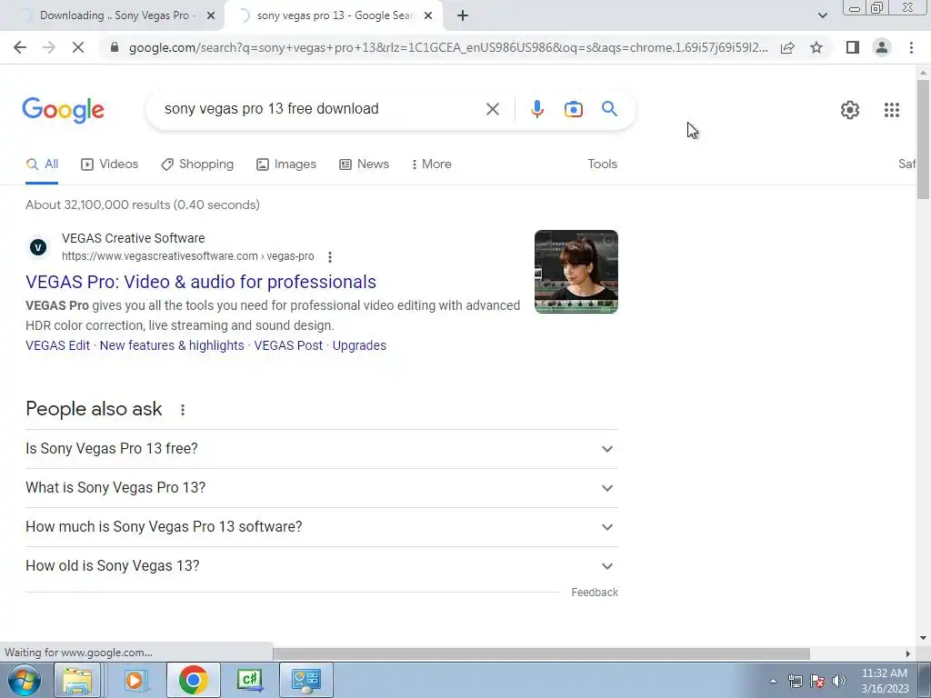Close the Downloading Sony Vegas Pro tab
Screen dimensions: 931x698
click(x=211, y=16)
